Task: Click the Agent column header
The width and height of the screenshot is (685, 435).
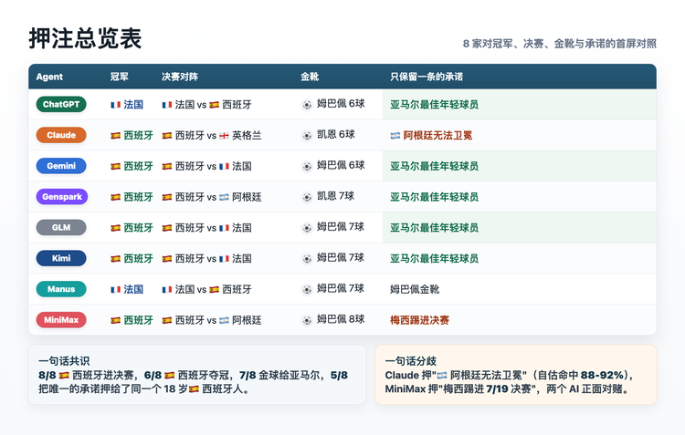Action: (49, 77)
